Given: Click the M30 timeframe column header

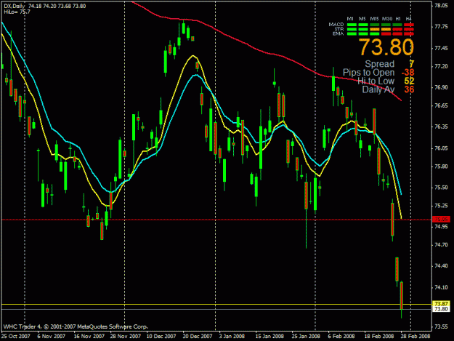Looking at the screenshot, I should 387,19.
